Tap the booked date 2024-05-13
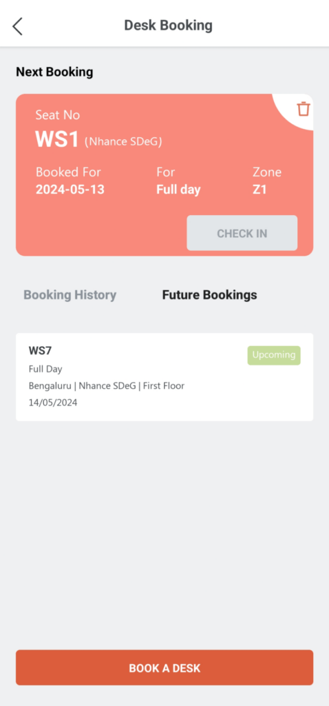This screenshot has height=706, width=329. [70, 190]
